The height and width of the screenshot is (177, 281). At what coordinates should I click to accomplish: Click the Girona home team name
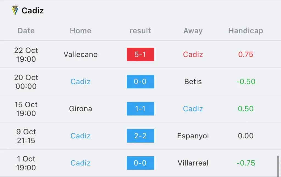[x=80, y=109]
